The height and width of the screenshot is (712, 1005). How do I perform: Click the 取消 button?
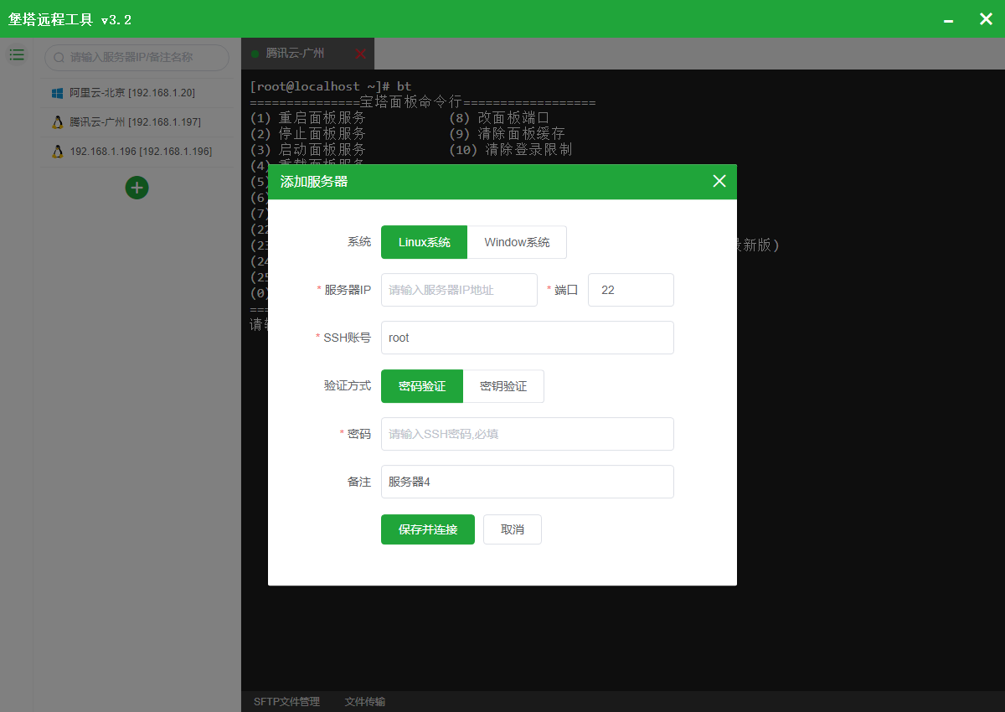click(512, 529)
